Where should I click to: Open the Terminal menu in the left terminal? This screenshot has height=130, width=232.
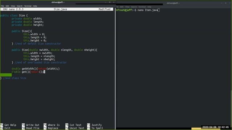coord(28,6)
